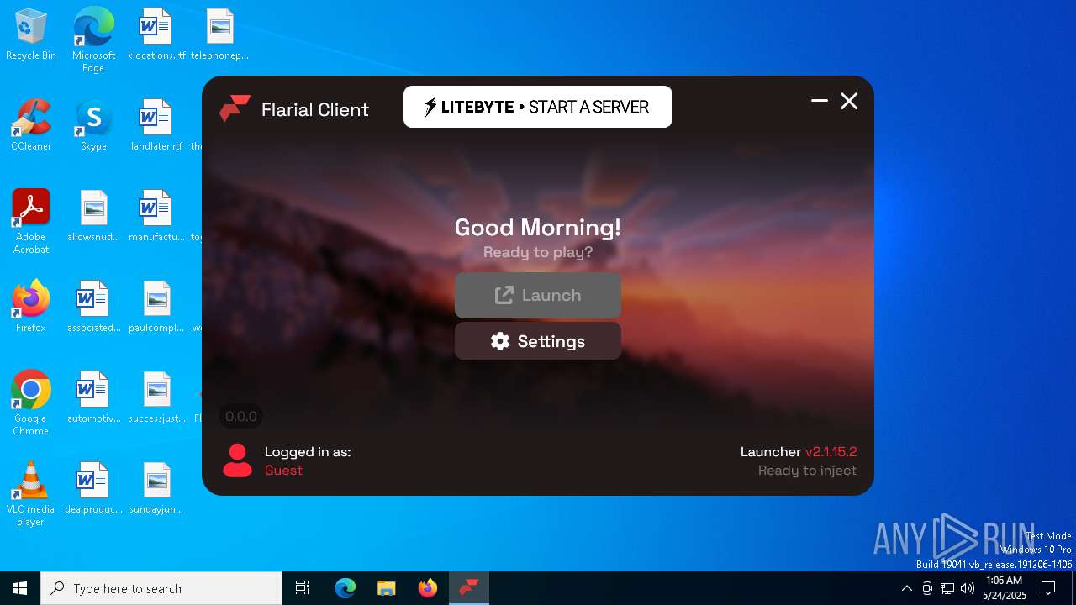Select the CCleaner desktop shortcut

[31, 126]
